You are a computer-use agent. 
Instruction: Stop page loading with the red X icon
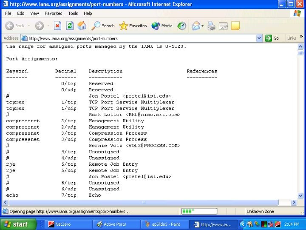click(x=57, y=26)
